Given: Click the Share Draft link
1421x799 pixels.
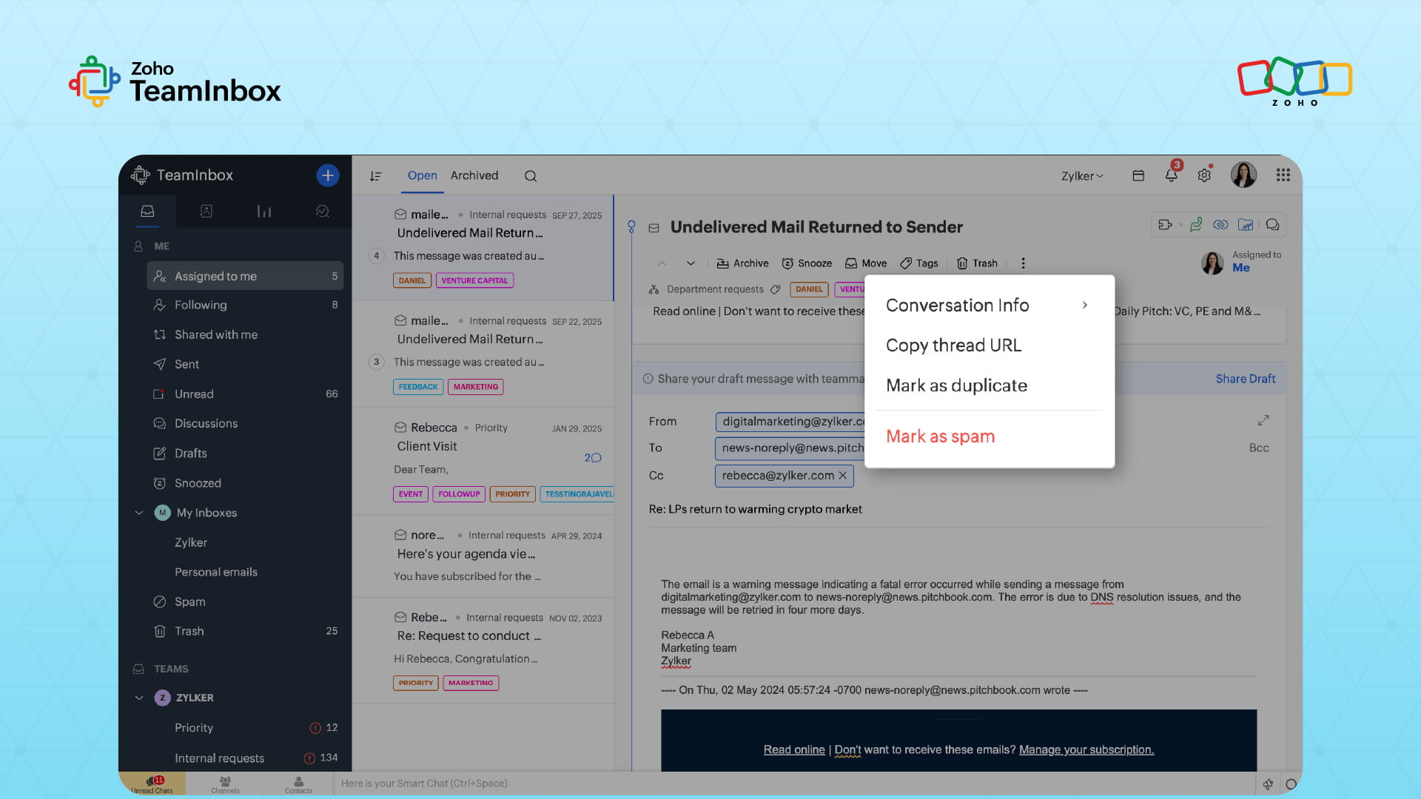Looking at the screenshot, I should point(1245,379).
